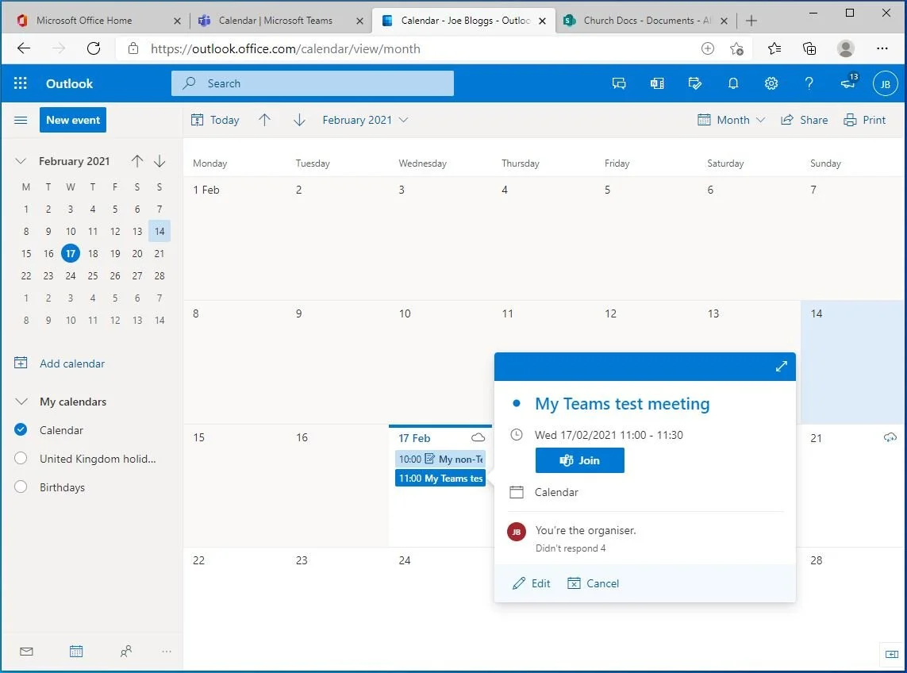The width and height of the screenshot is (907, 673).
Task: Cancel the Teams test meeting
Action: [x=593, y=583]
